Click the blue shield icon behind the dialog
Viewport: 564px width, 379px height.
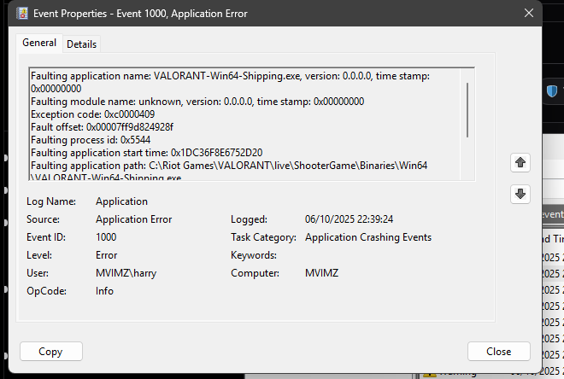[x=552, y=90]
